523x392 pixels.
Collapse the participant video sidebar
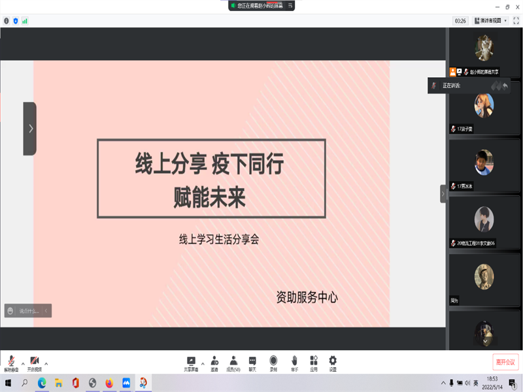pos(443,194)
